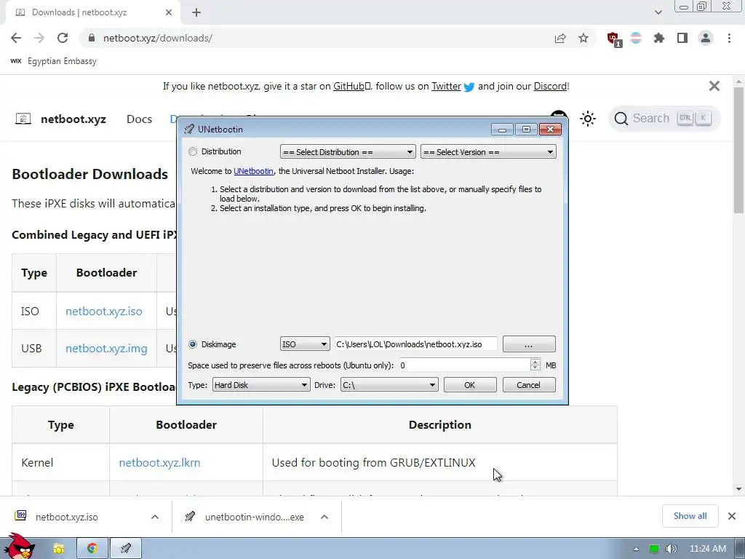
Task: Open the Select Version dropdown
Action: point(488,152)
